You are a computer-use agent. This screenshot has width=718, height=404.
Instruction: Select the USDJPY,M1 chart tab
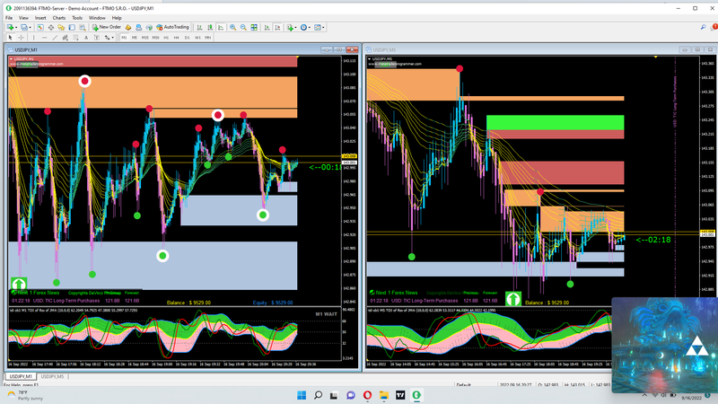pyautogui.click(x=21, y=376)
